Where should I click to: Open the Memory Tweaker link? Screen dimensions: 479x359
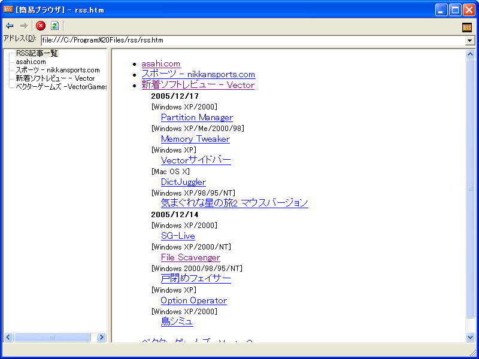(195, 139)
